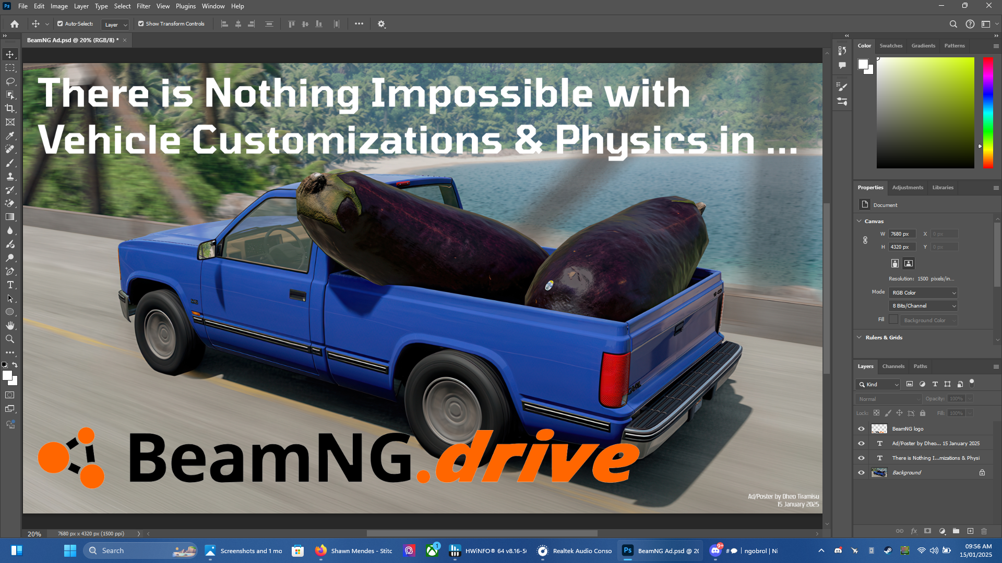Collapse the Canvas section
The height and width of the screenshot is (563, 1002).
click(859, 221)
